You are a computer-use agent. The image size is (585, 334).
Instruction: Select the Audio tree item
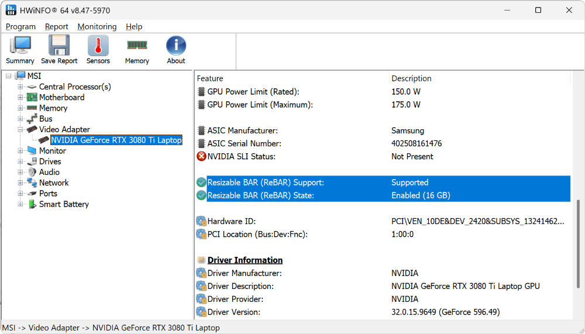pyautogui.click(x=49, y=173)
